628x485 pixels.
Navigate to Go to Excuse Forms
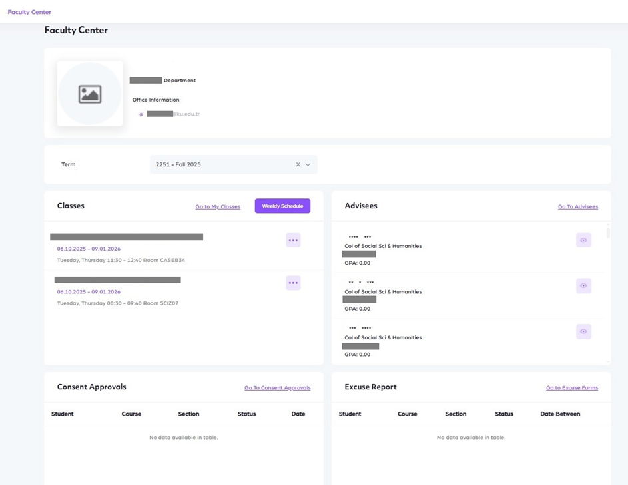click(x=571, y=388)
